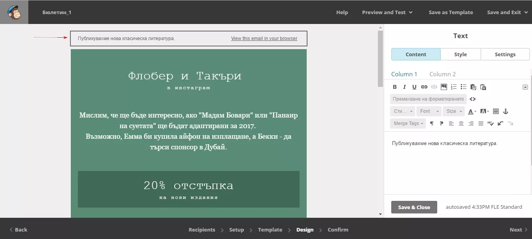Undo the last edit with arrow icon
Image resolution: width=532 pixels, height=239 pixels.
(x=500, y=123)
